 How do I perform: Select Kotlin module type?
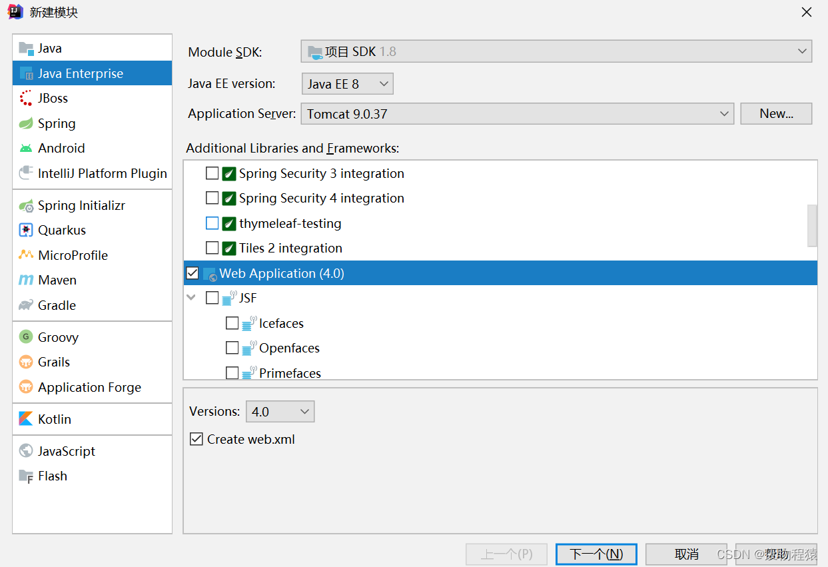tap(92, 419)
